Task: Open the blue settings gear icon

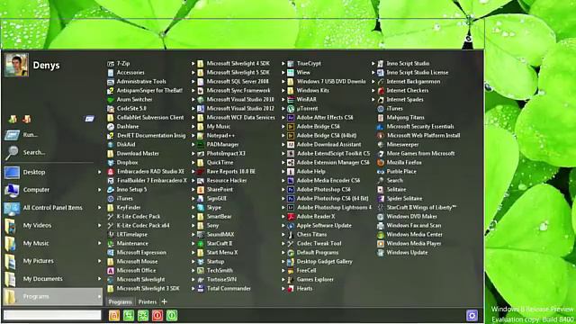Action: tap(472, 315)
